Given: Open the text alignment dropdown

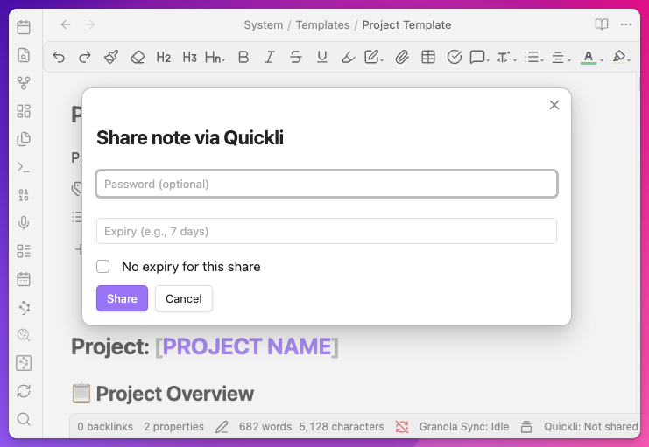Looking at the screenshot, I should click(x=561, y=57).
